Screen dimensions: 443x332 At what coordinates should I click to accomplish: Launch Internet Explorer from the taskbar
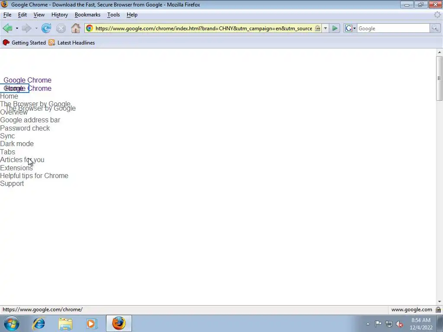coord(39,323)
